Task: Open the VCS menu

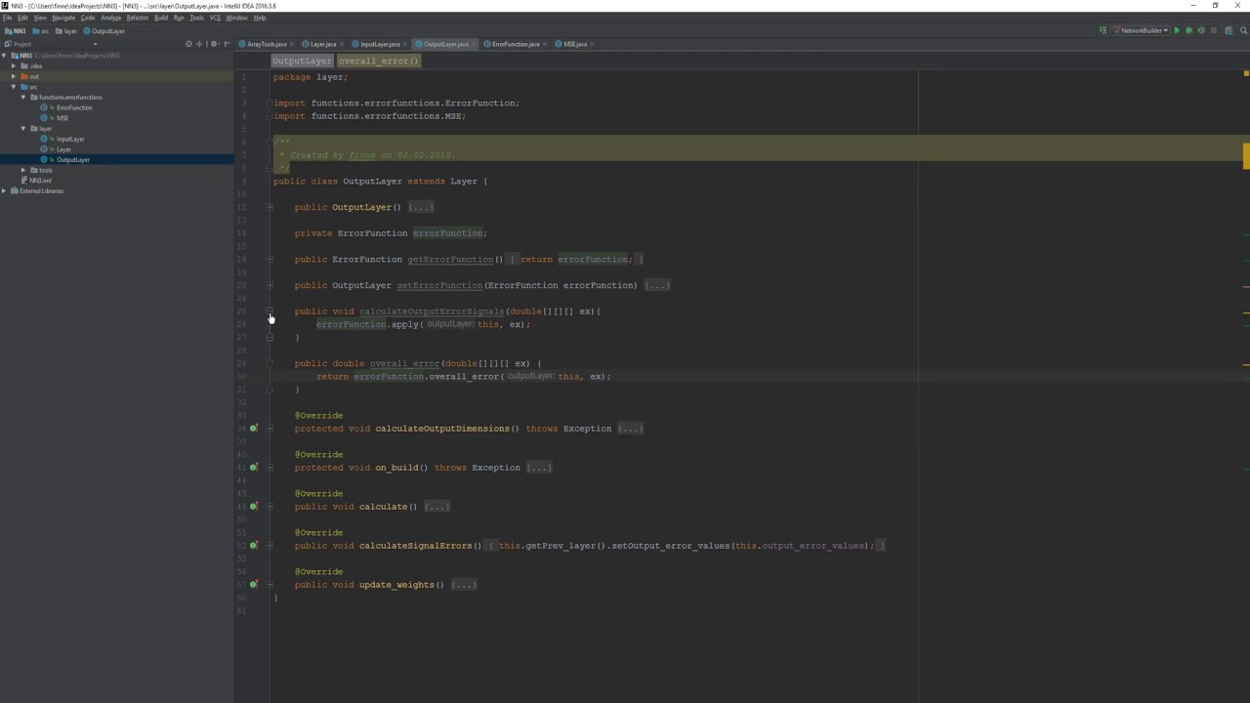Action: coord(215,18)
